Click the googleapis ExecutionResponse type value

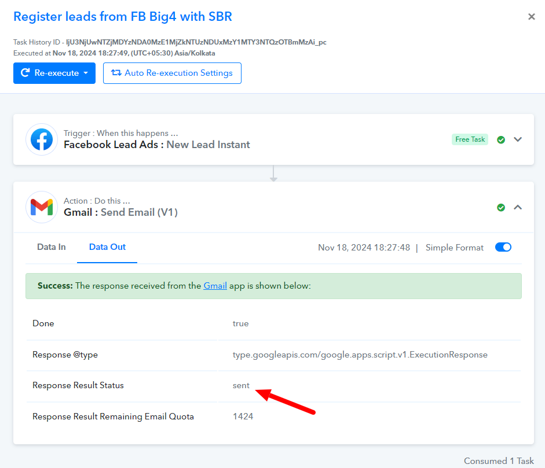coord(360,355)
